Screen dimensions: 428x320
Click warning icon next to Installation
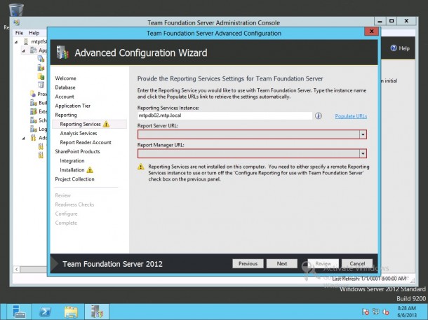pos(90,170)
